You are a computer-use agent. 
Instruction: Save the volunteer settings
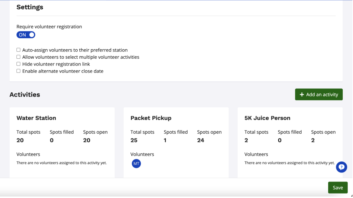tap(337, 188)
